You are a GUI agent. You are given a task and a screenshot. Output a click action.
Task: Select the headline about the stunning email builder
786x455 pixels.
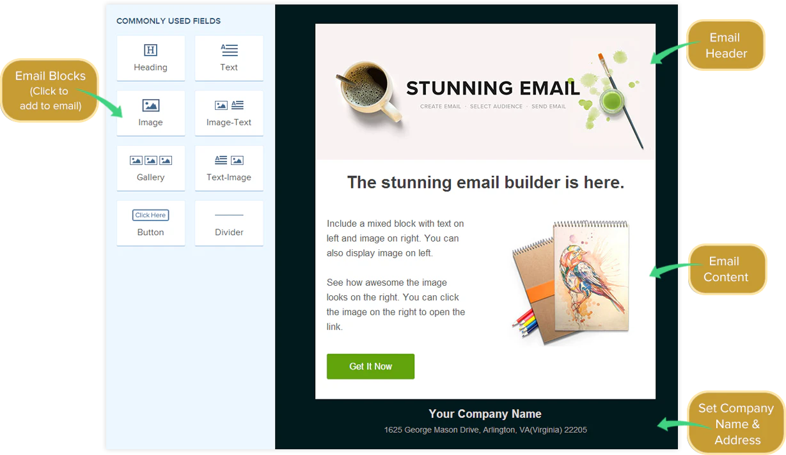click(x=485, y=183)
